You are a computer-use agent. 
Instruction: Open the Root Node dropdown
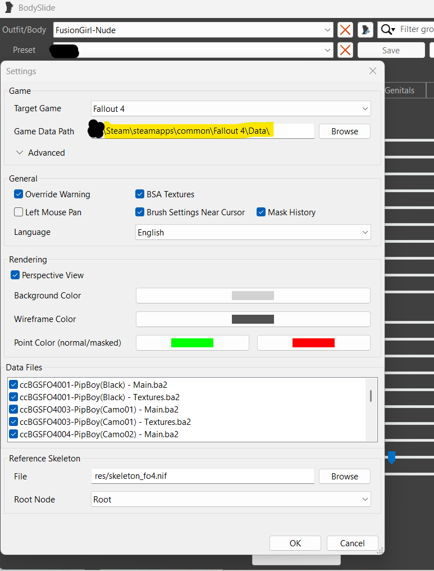click(x=231, y=499)
